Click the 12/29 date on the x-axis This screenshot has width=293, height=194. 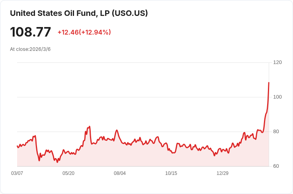(223, 173)
